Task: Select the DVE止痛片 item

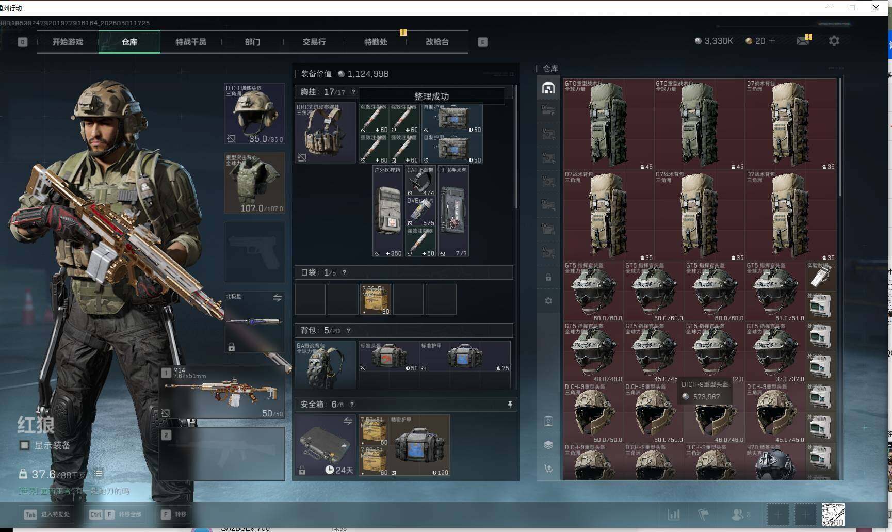Action: (x=420, y=211)
